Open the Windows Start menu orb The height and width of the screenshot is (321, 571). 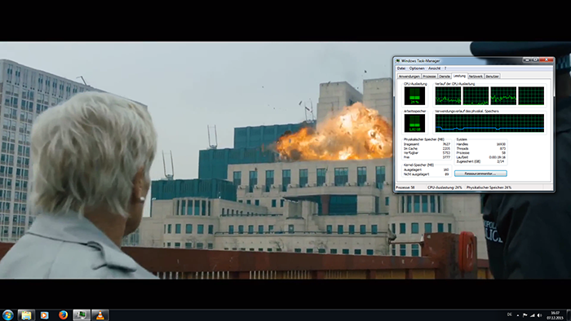pos(7,314)
